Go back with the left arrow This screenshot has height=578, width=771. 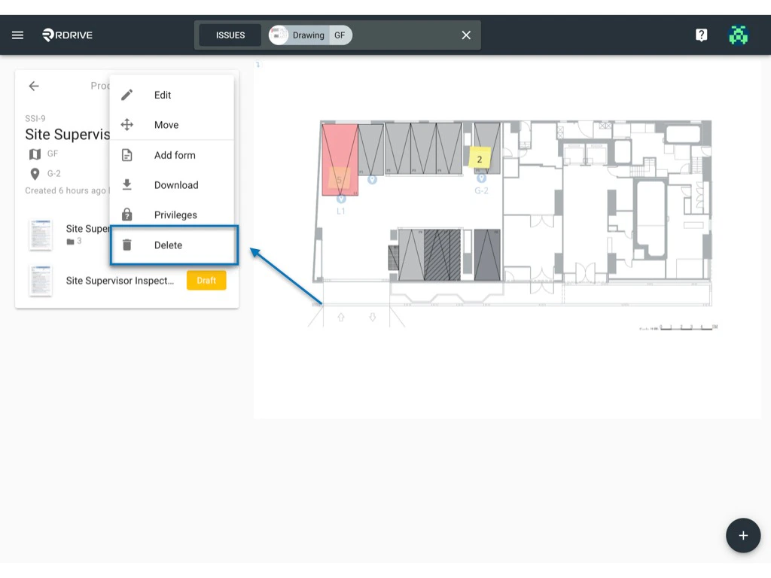point(34,86)
